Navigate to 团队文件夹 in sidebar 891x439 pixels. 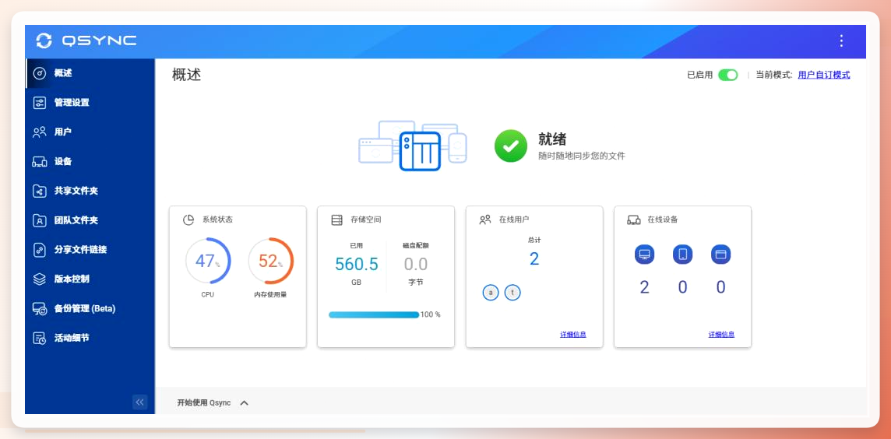coord(90,220)
